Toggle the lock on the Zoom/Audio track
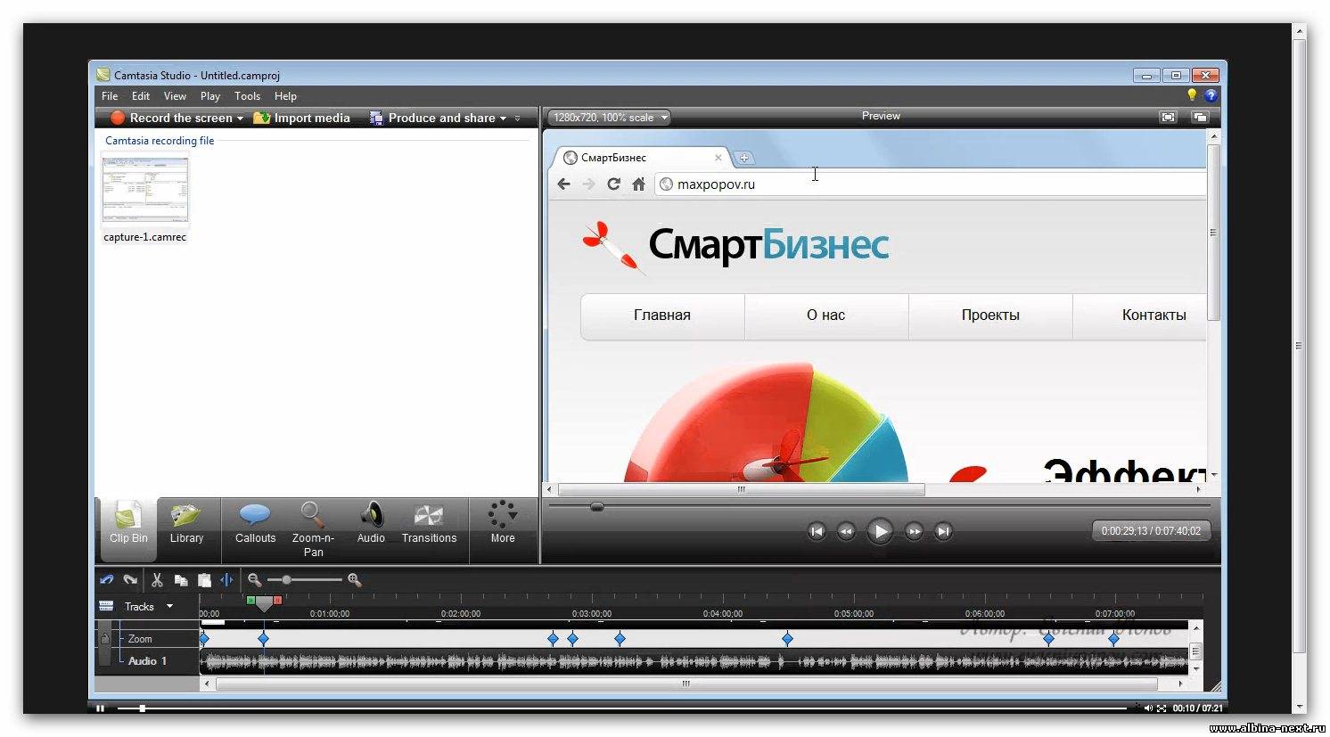The height and width of the screenshot is (737, 1330). (x=105, y=639)
